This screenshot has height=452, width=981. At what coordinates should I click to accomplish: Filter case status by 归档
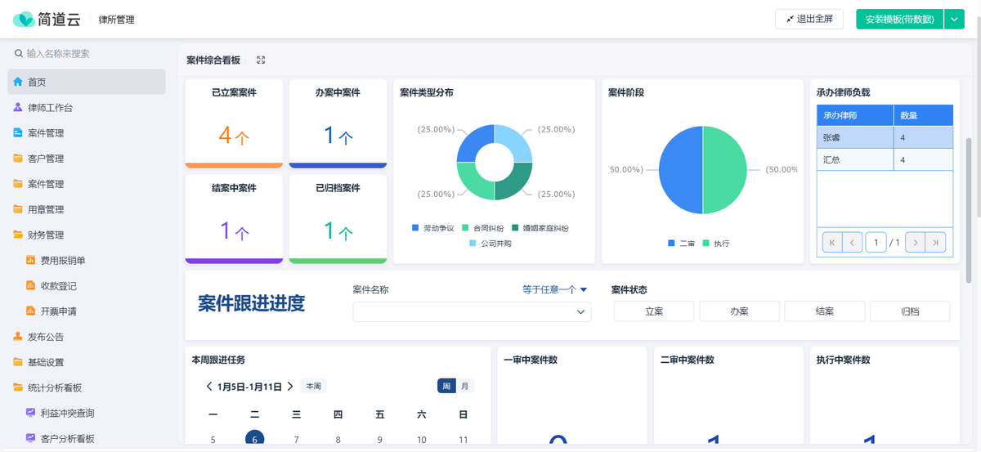click(x=910, y=311)
